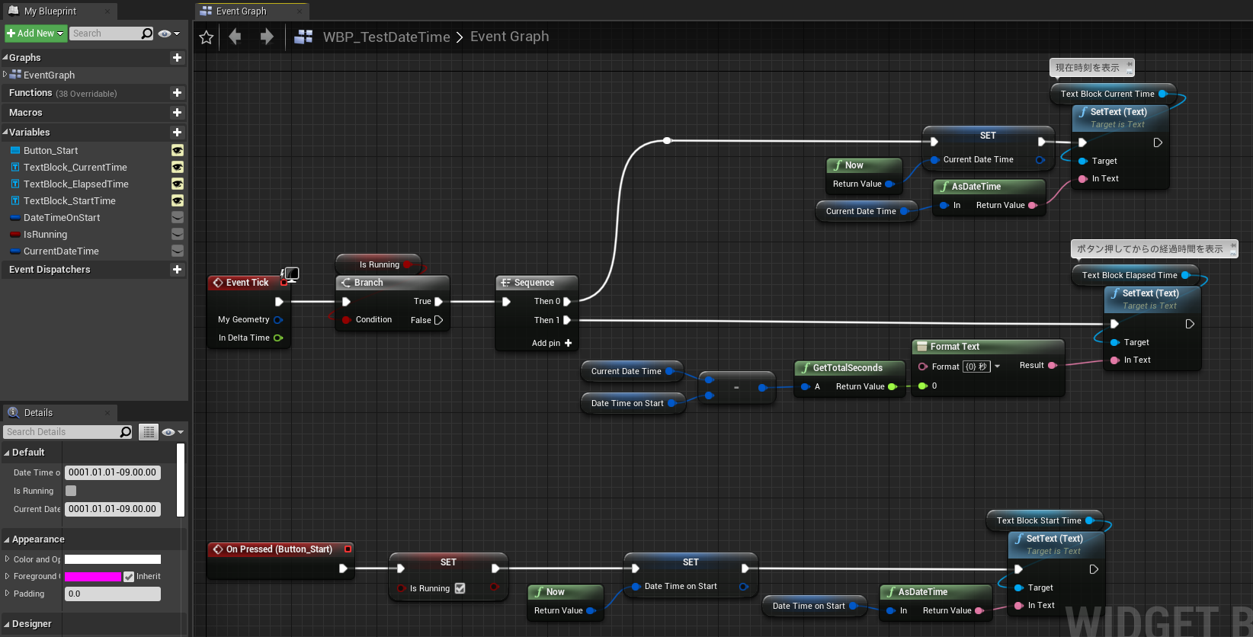Click the magenta Foreground color swatch

coord(92,577)
